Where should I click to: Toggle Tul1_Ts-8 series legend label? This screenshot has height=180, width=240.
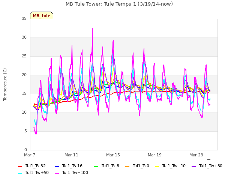tap(110, 166)
